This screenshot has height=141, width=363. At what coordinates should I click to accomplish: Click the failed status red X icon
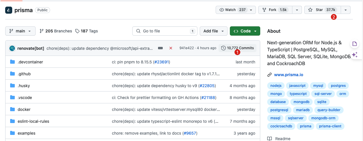tap(171, 48)
